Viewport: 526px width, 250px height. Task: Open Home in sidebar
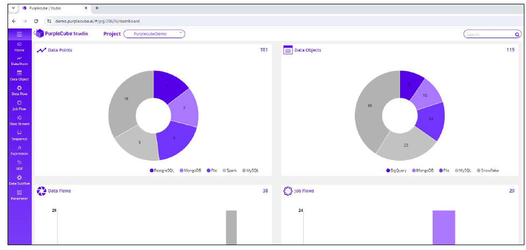19,47
